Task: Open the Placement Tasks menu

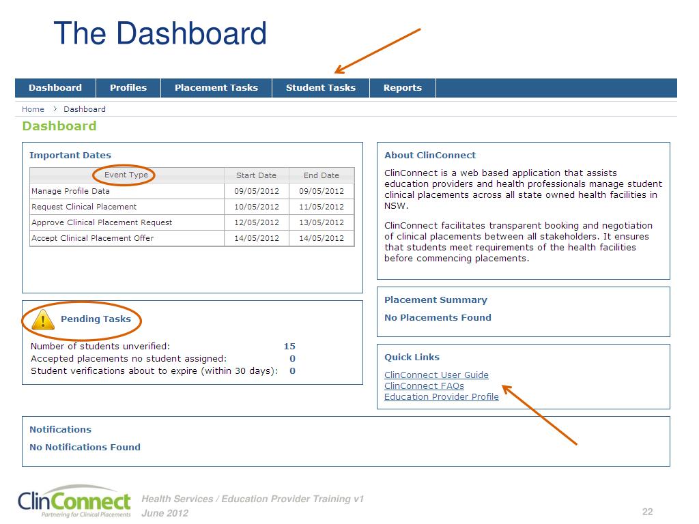Action: point(216,88)
